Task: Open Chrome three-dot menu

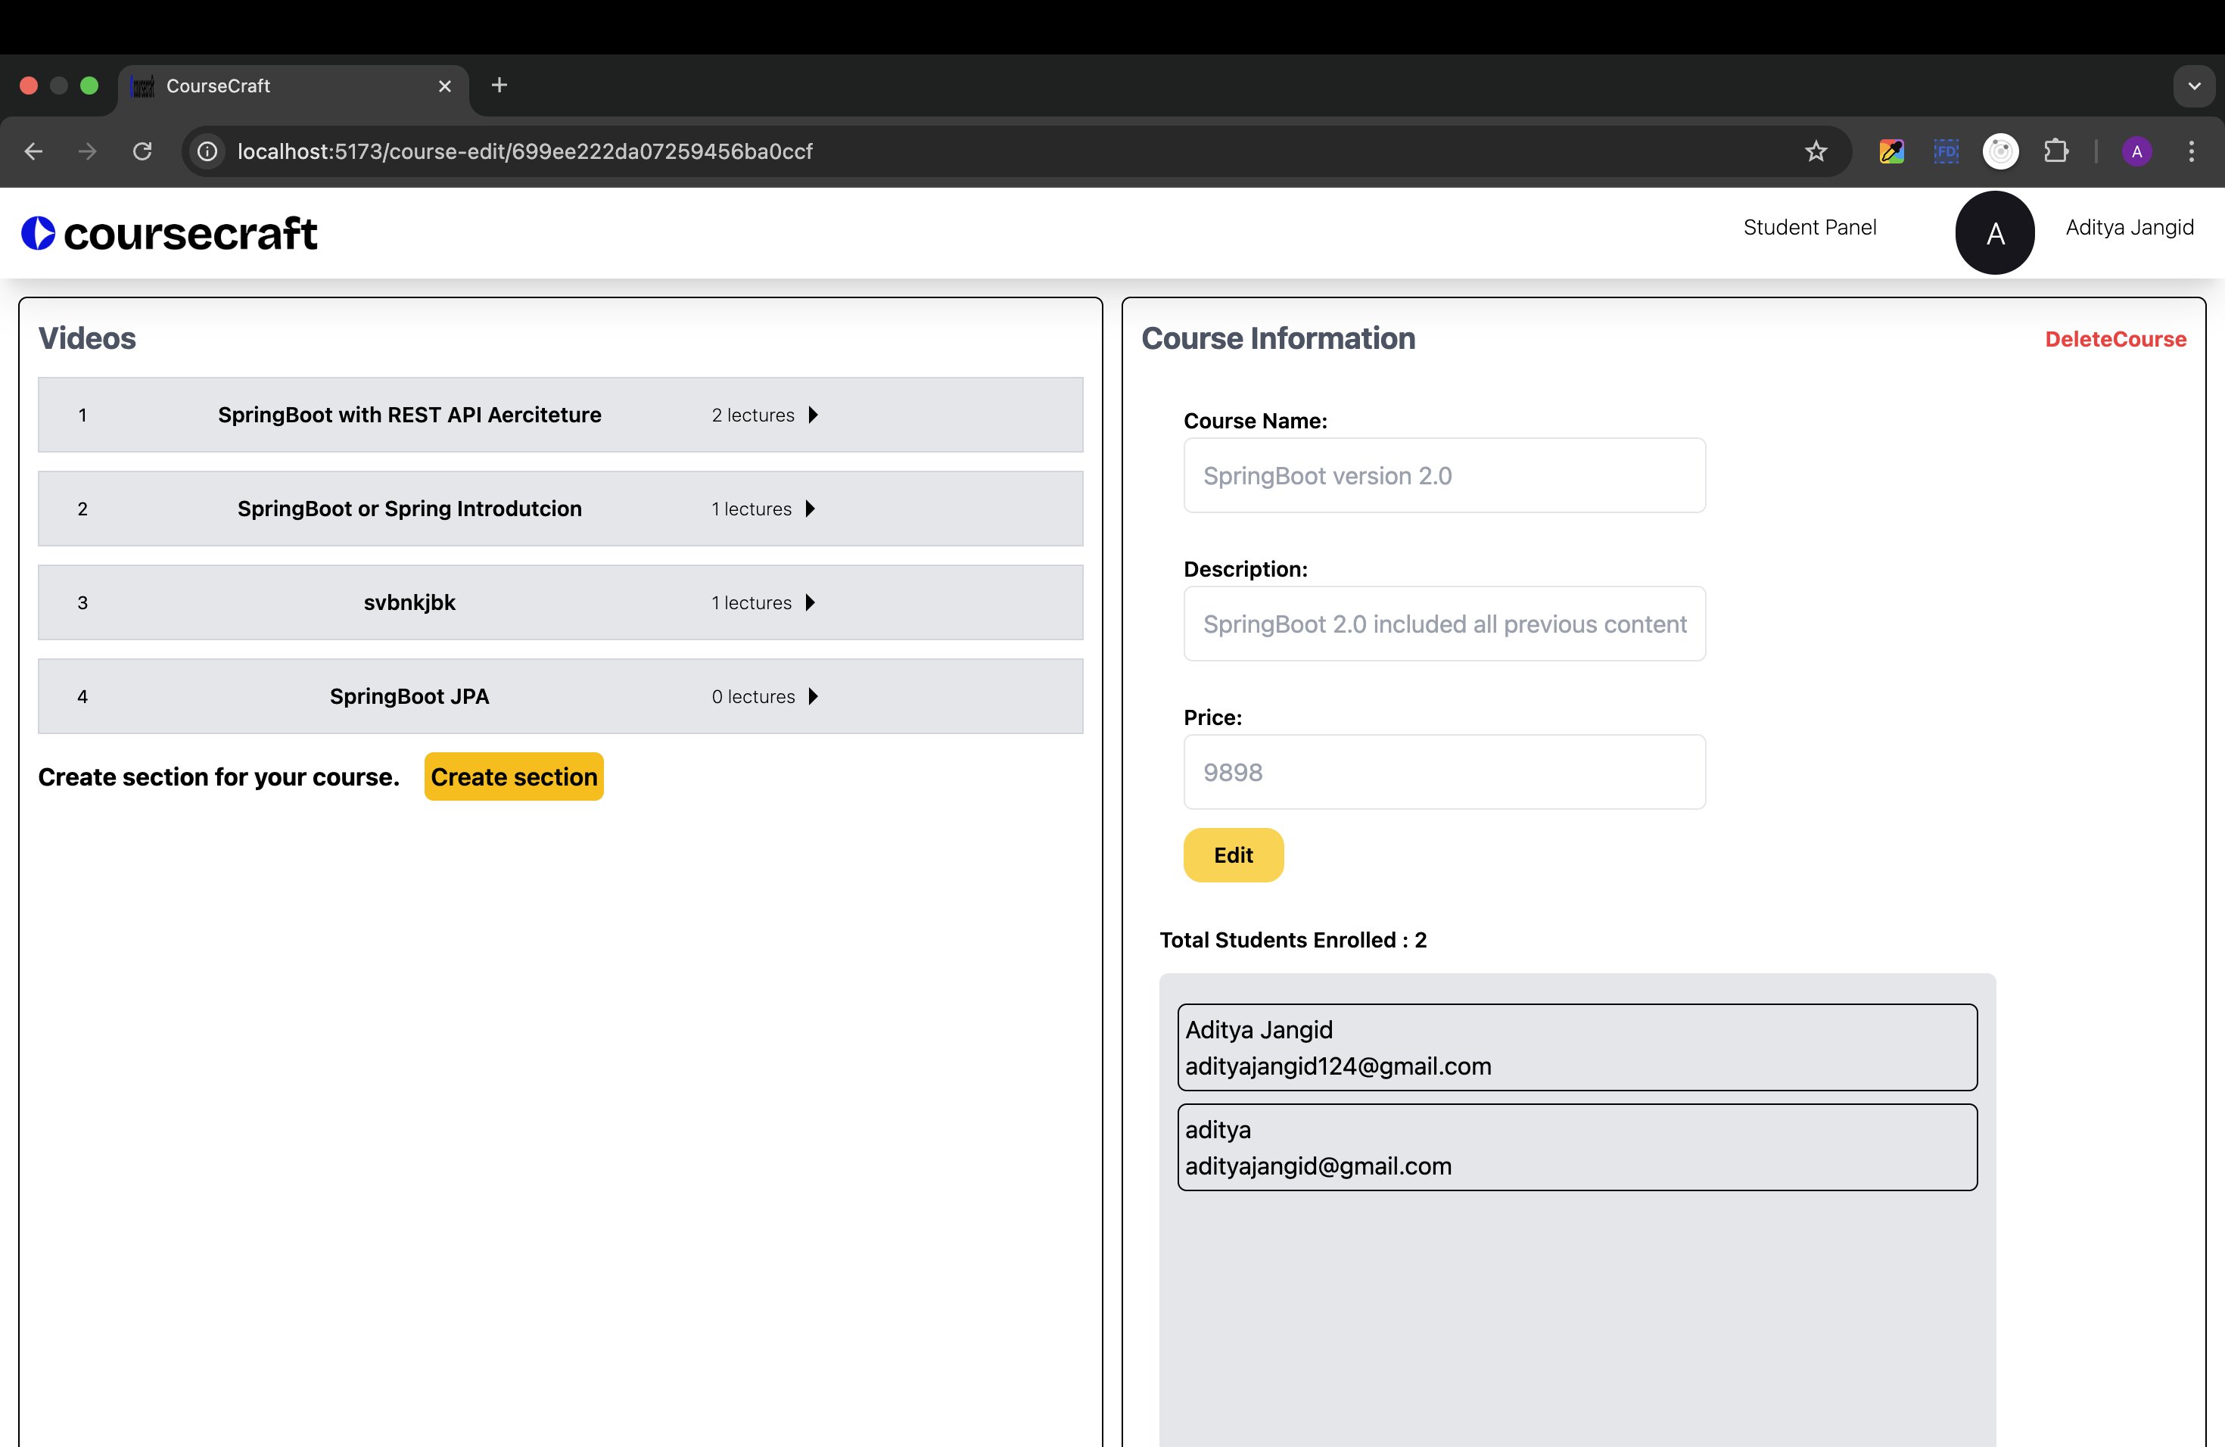Action: coord(2192,151)
